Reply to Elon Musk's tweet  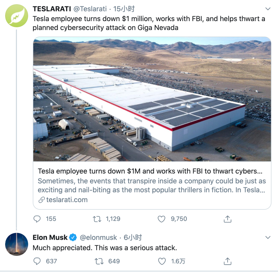[37, 261]
